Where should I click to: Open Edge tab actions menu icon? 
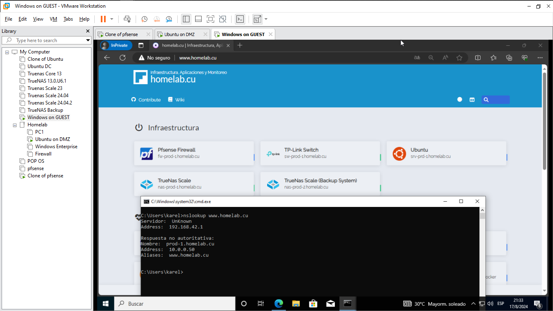pyautogui.click(x=141, y=45)
